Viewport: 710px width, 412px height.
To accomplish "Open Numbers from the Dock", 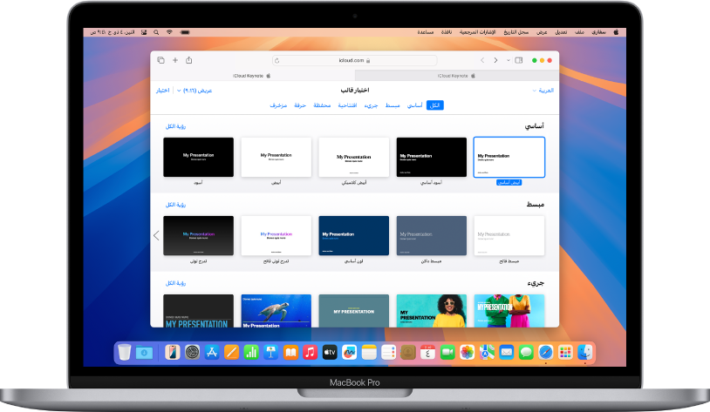I will click(x=251, y=352).
